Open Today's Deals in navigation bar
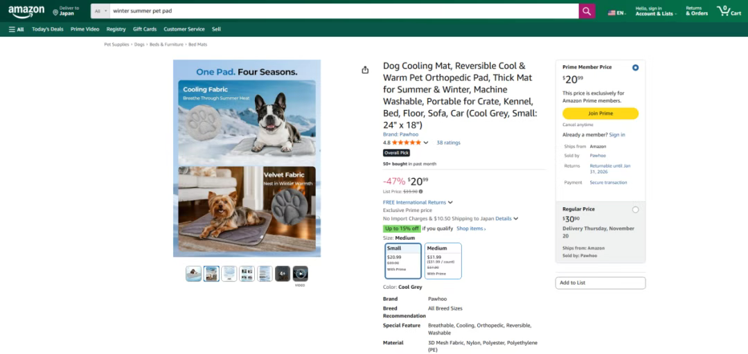 coord(48,29)
